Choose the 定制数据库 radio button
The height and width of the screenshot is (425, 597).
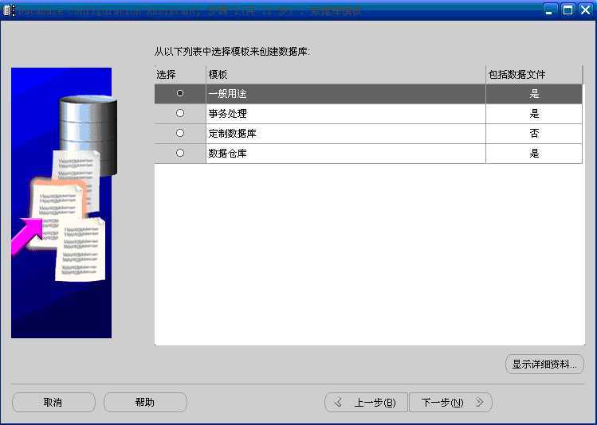pos(180,133)
